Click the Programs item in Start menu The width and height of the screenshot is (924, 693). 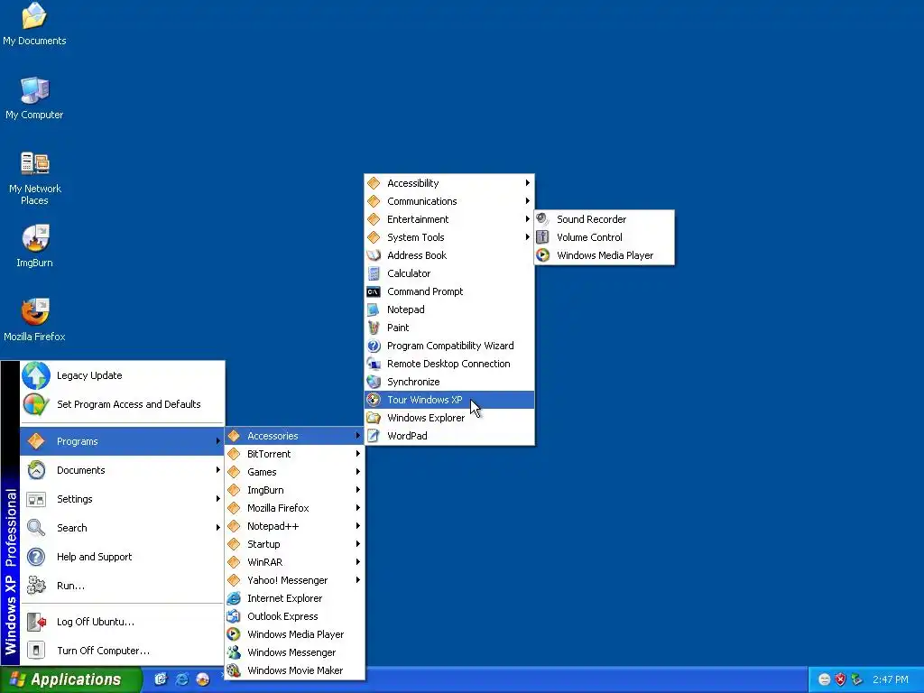[122, 441]
